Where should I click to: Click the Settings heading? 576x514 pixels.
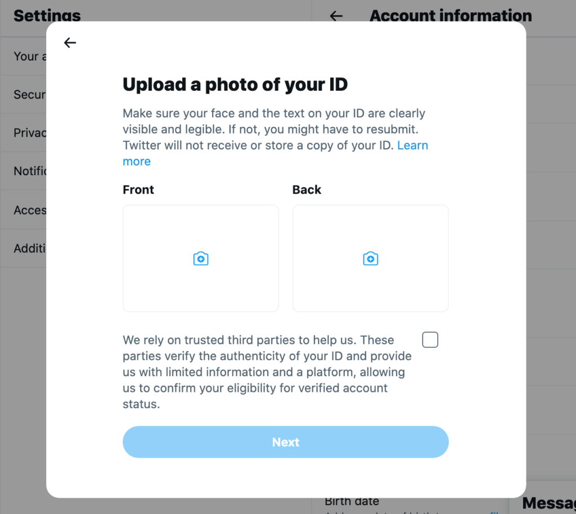pyautogui.click(x=47, y=16)
